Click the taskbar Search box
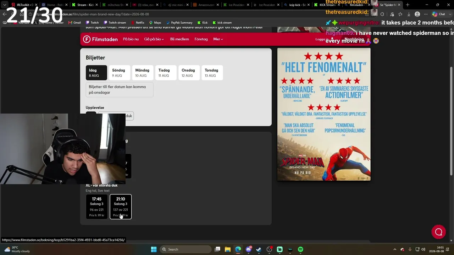 186,249
